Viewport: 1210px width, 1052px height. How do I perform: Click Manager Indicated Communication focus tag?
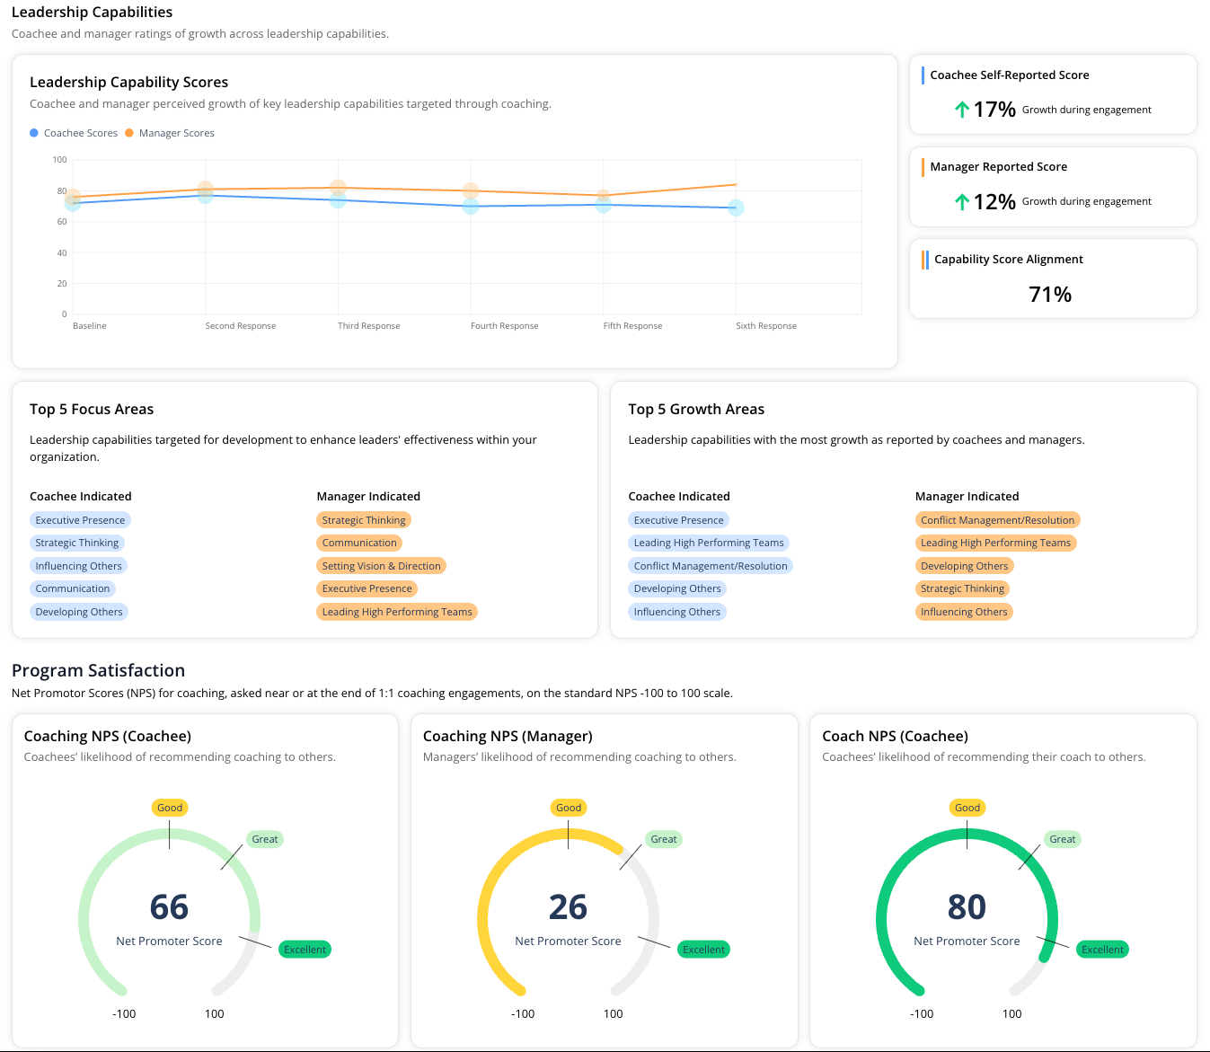(359, 543)
